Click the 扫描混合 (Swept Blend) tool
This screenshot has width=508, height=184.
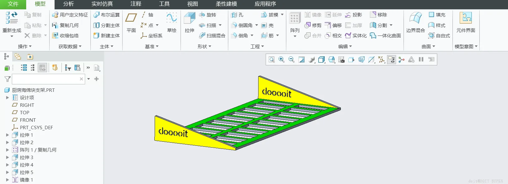click(212, 35)
